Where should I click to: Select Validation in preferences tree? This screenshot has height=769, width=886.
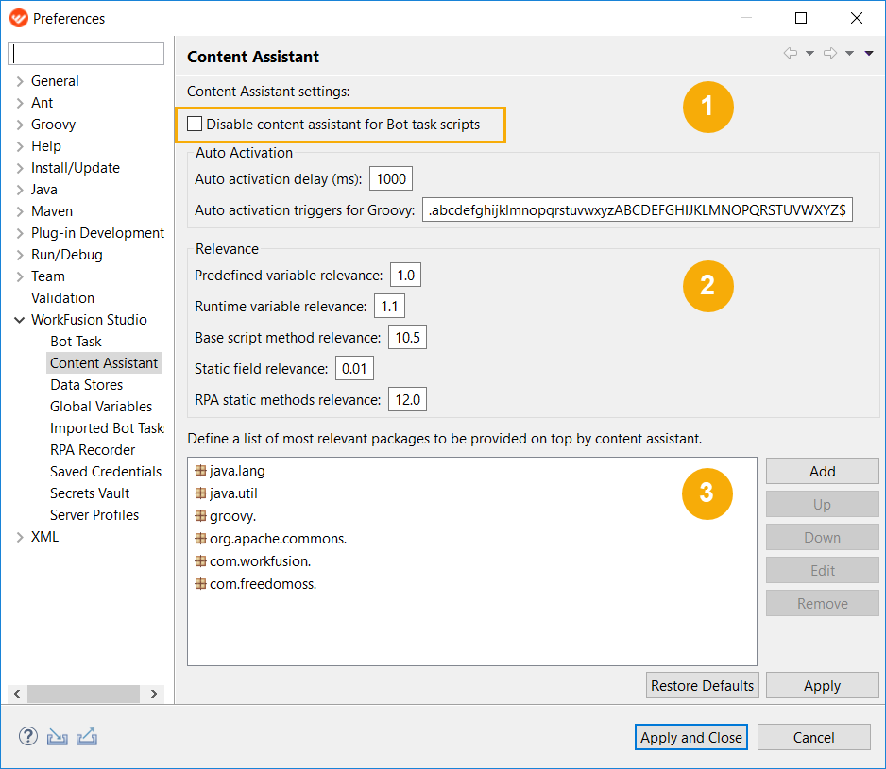62,298
